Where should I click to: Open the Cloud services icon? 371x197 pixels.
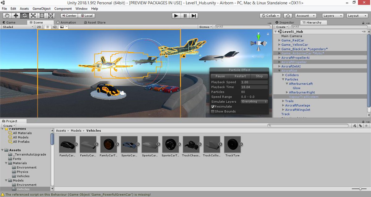(288, 16)
